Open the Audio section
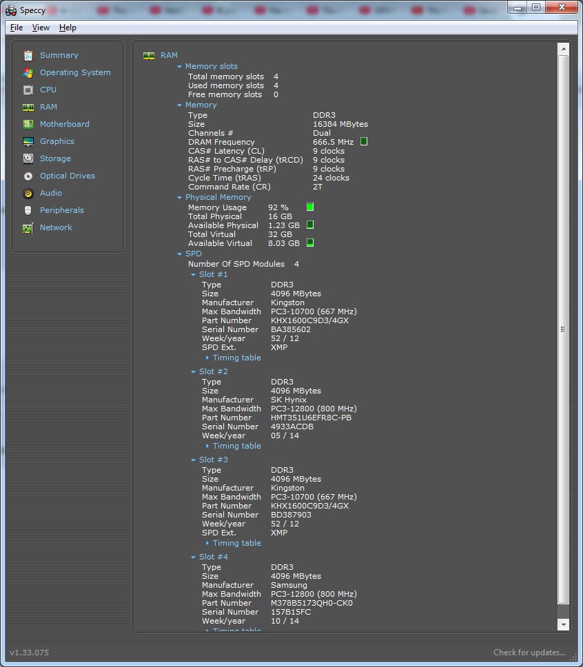Viewport: 583px width, 667px height. pos(50,193)
